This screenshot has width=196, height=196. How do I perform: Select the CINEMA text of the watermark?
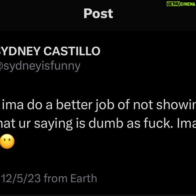(x=188, y=4)
